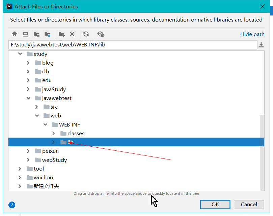
Task: Select the webStudy folder
Action: [x=51, y=160]
